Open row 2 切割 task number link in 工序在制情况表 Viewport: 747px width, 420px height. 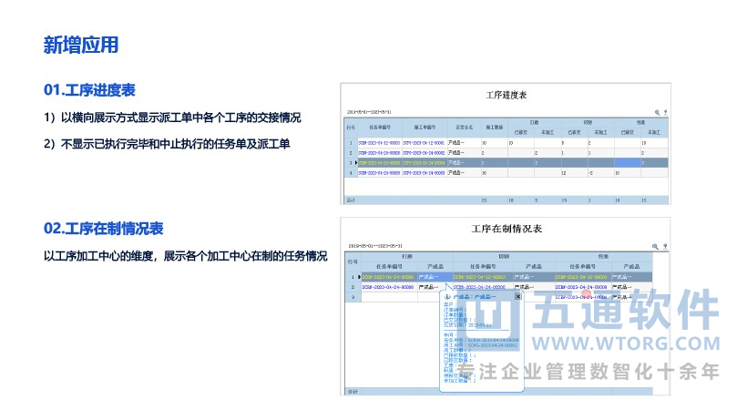(480, 287)
